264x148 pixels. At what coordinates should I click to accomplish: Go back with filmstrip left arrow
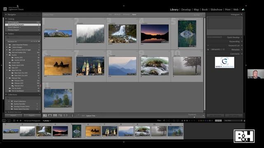[17, 120]
